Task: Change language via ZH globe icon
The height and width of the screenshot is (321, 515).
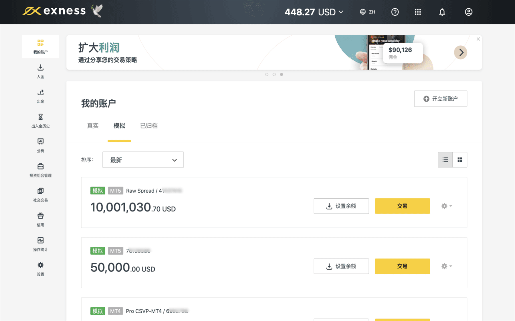Action: (367, 12)
